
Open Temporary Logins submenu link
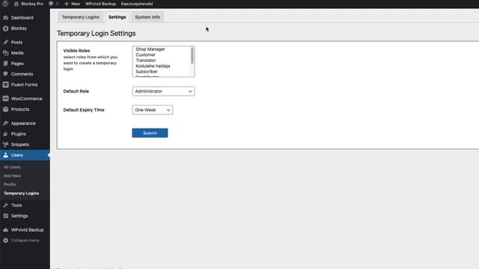click(22, 194)
